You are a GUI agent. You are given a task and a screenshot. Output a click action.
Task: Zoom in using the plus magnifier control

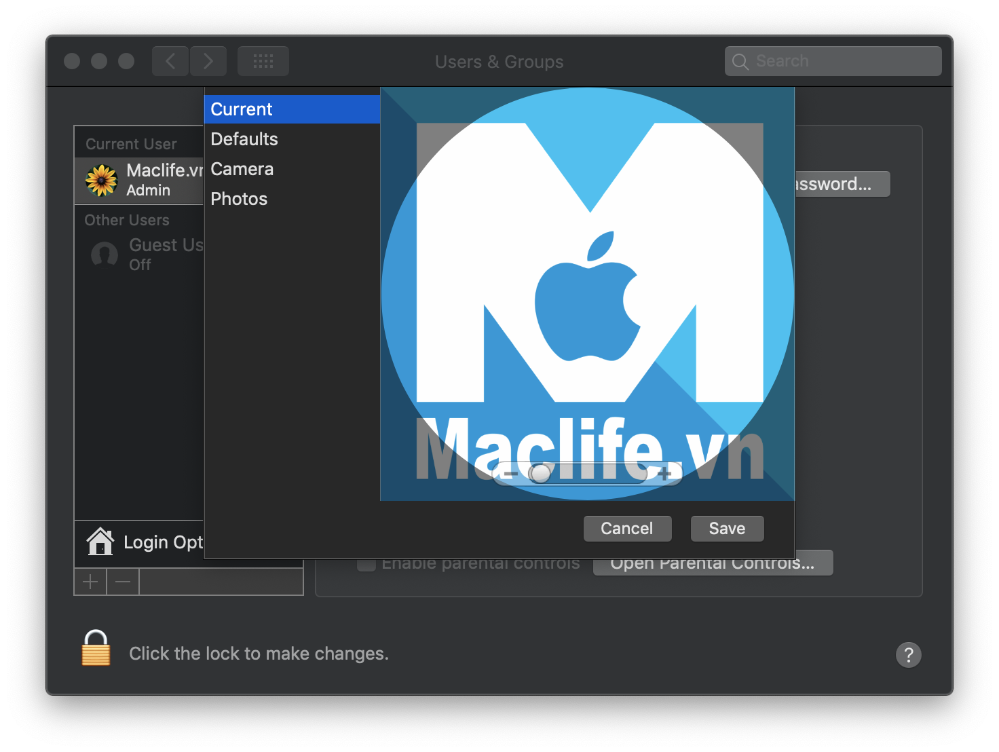tap(665, 474)
